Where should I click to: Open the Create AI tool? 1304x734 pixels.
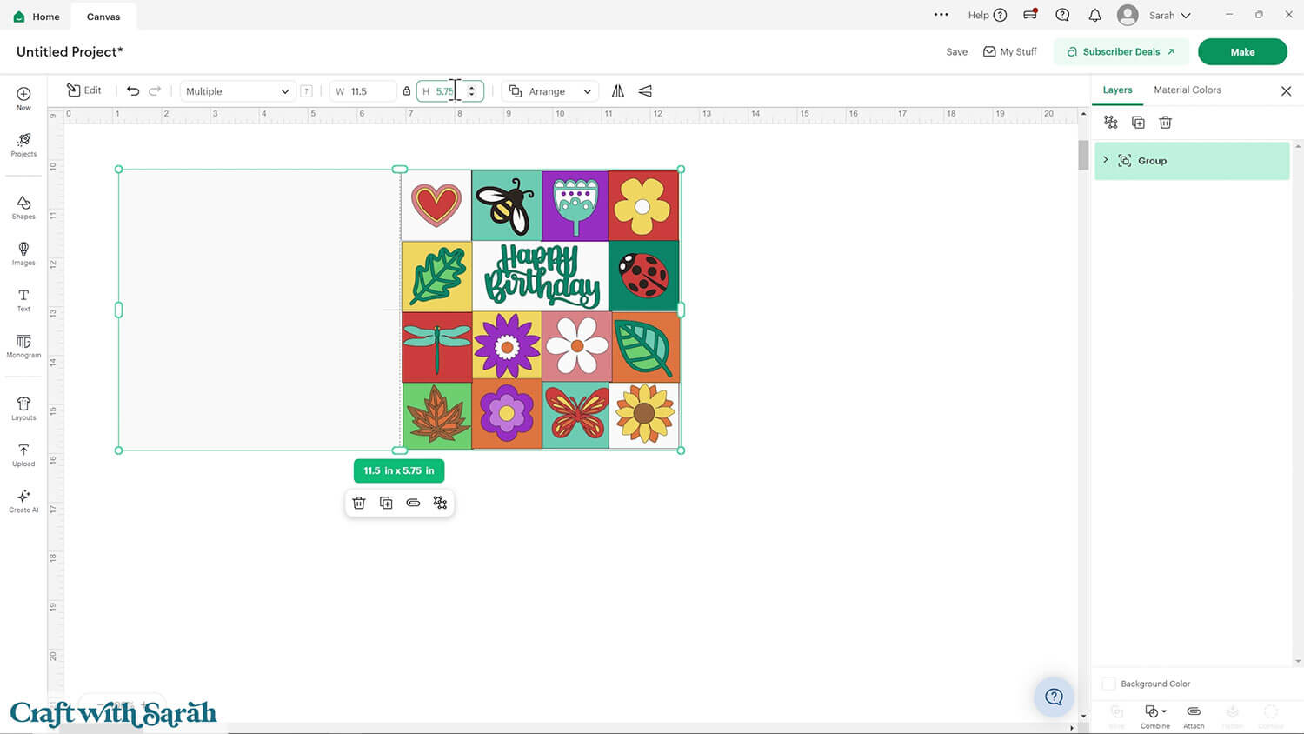(x=23, y=500)
